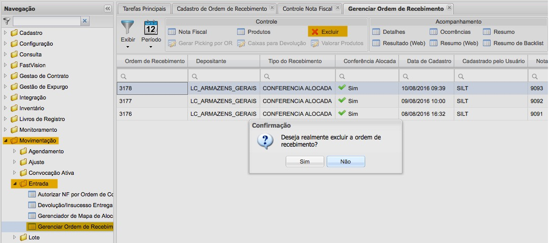549x243 pixels.
Task: Open Resumo (Web)
Action: (x=454, y=44)
